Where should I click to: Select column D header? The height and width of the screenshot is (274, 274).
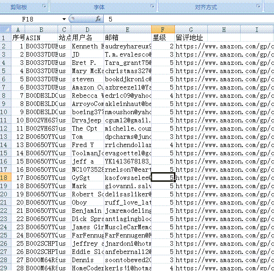coord(88,29)
